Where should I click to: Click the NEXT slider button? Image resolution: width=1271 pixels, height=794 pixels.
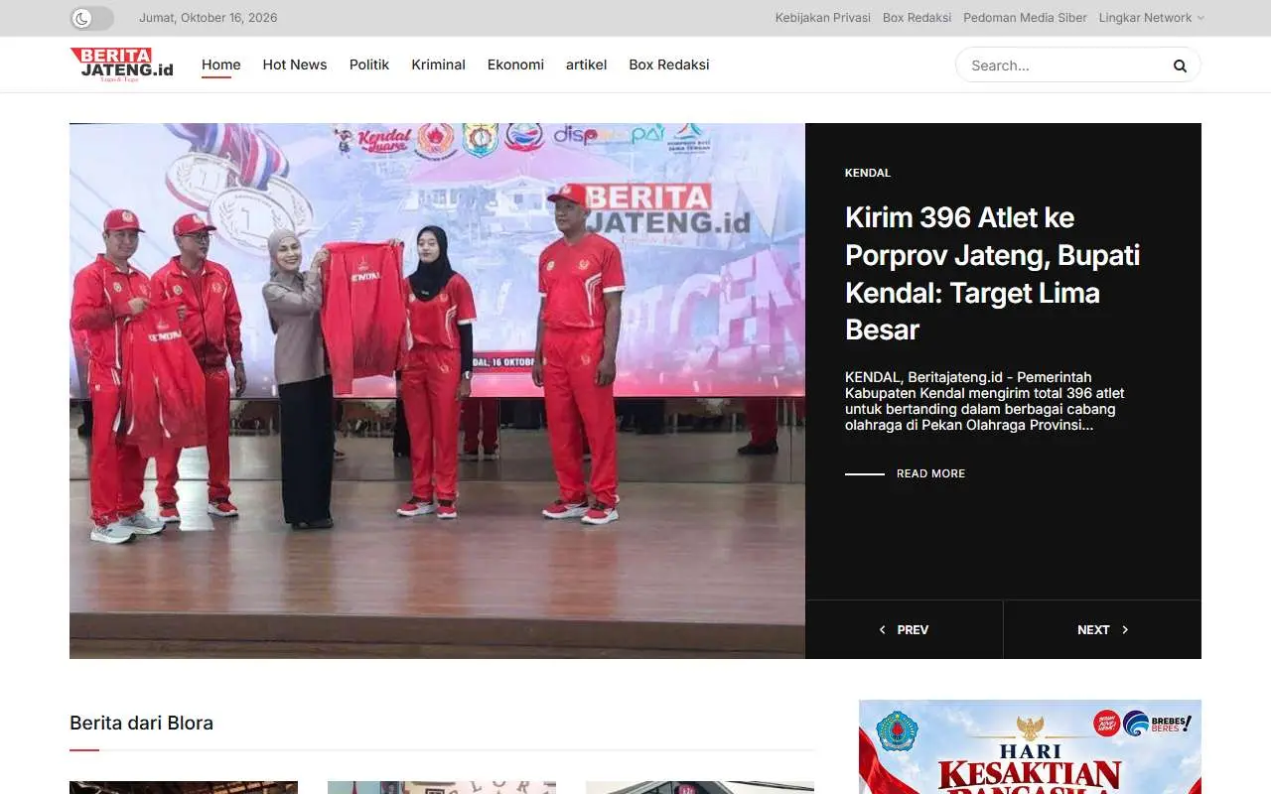pyautogui.click(x=1102, y=629)
